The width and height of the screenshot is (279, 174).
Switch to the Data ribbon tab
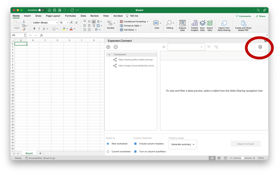83,16
